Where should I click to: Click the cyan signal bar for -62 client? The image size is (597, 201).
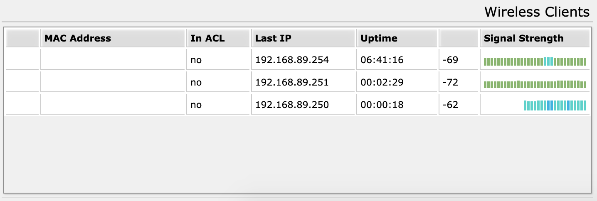pos(555,105)
